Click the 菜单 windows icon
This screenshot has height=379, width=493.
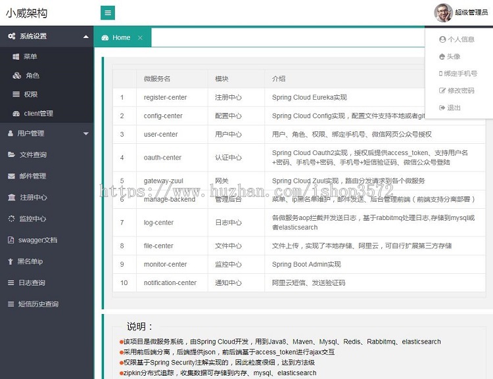16,56
